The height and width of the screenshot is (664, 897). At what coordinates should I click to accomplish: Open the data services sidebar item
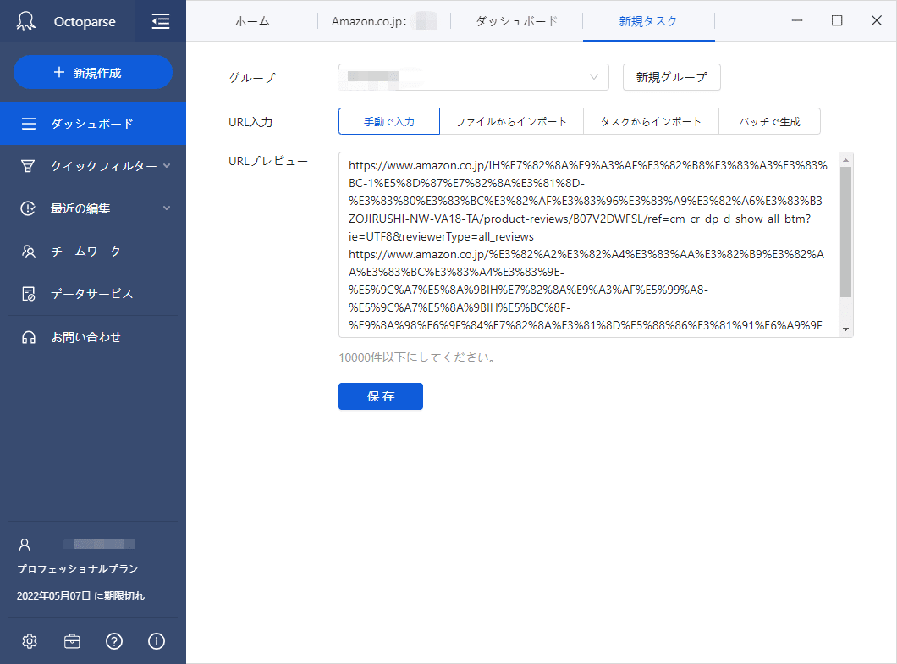[93, 293]
